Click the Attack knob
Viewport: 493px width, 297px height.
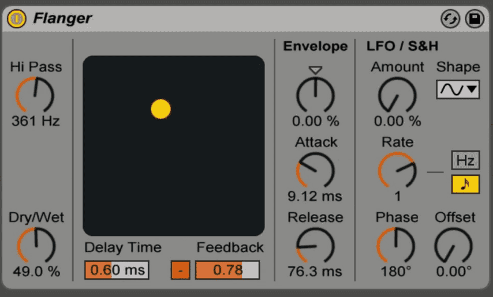pyautogui.click(x=315, y=170)
